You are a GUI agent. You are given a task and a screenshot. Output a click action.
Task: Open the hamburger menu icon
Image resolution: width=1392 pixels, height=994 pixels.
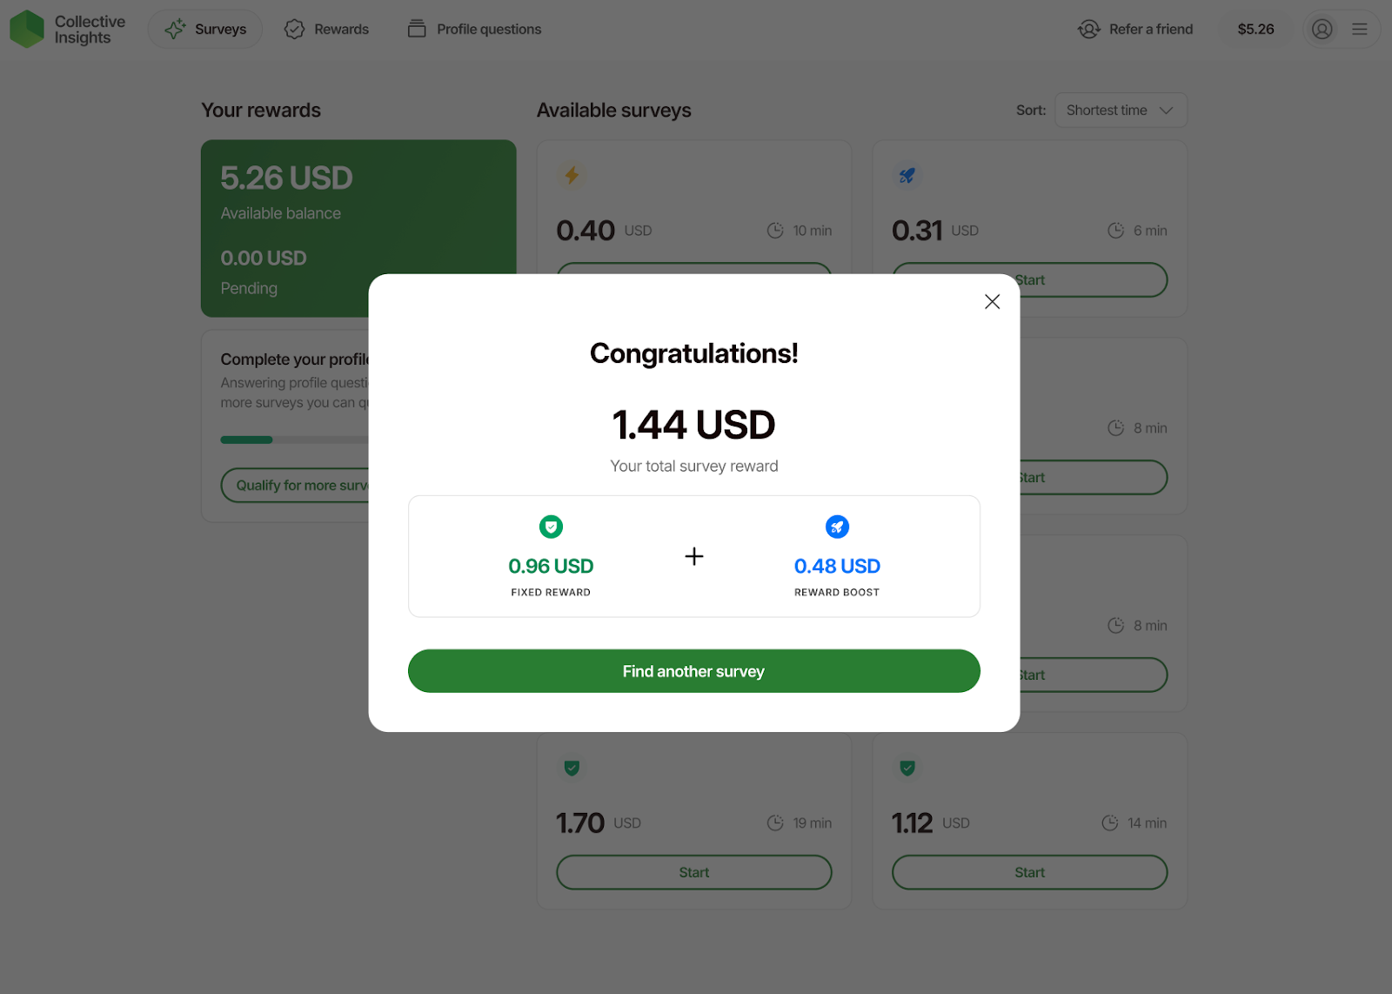tap(1360, 30)
